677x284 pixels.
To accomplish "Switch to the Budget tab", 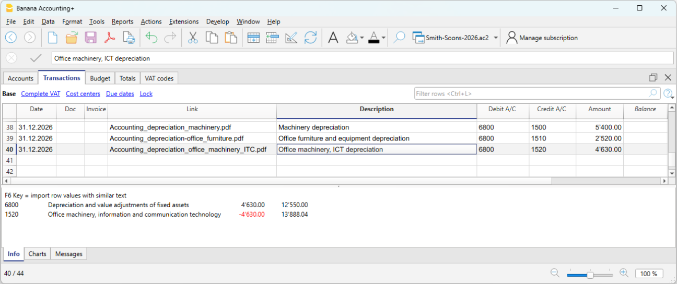I will [100, 78].
